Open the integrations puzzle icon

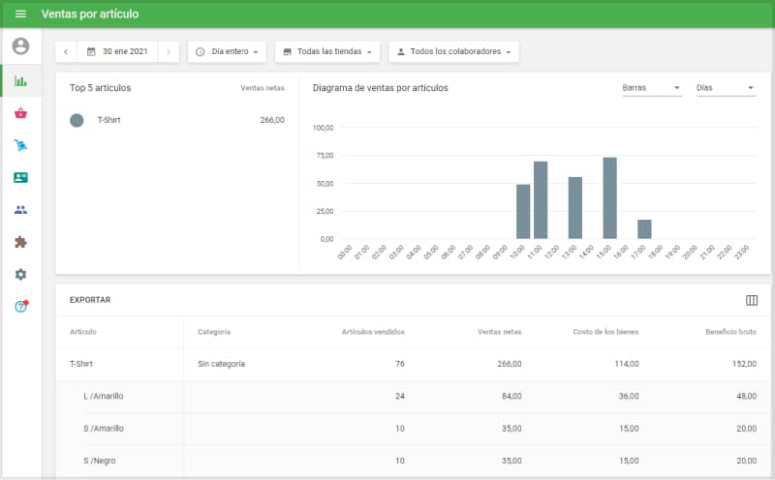(20, 242)
